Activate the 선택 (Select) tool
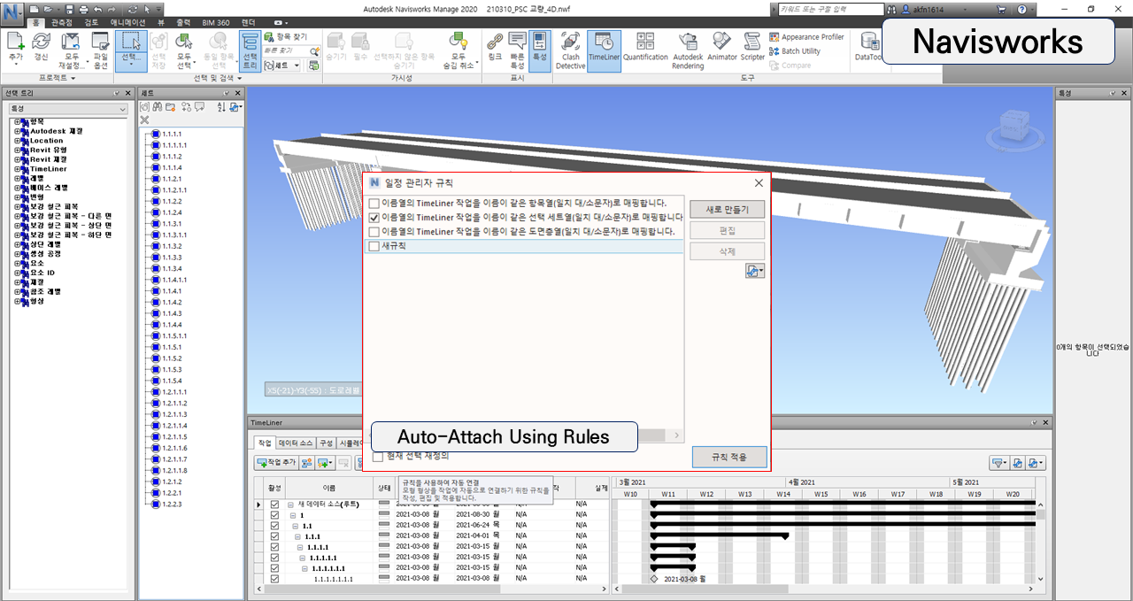1133x601 pixels. (129, 50)
